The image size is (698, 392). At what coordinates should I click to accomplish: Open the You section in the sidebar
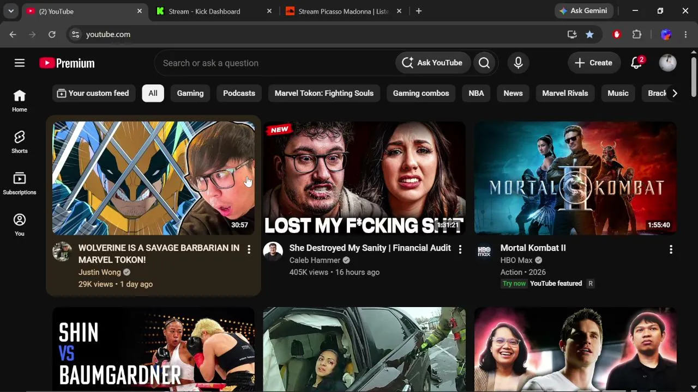[x=20, y=225]
